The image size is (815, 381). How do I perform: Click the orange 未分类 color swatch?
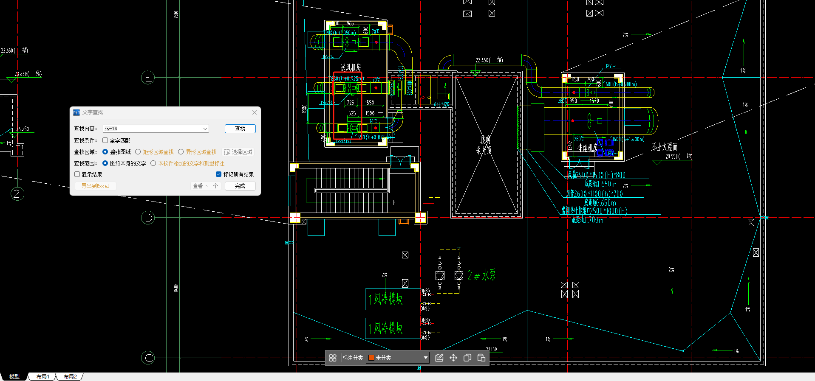pos(371,358)
